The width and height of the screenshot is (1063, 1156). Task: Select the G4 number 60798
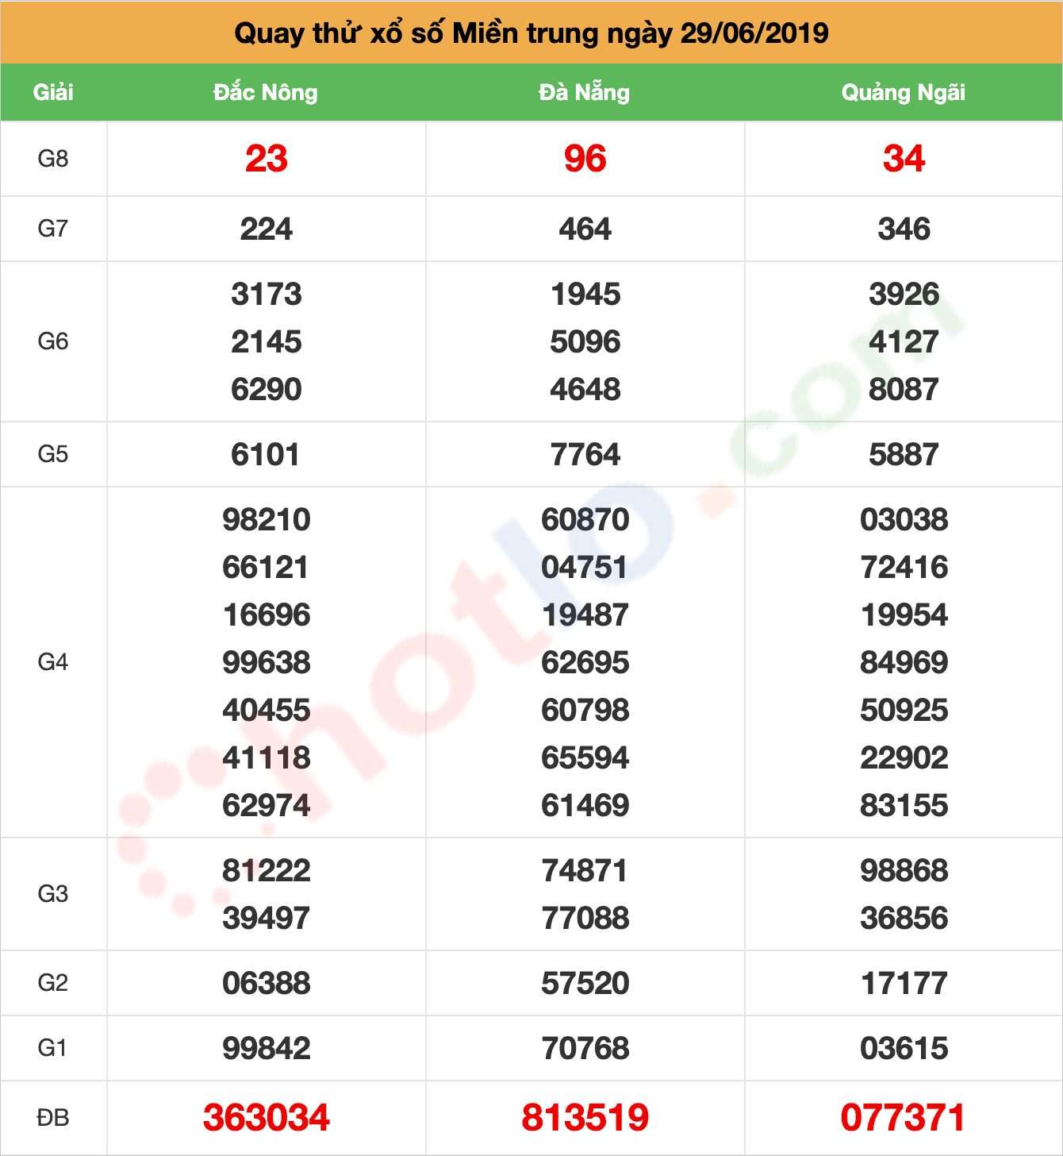click(x=585, y=711)
